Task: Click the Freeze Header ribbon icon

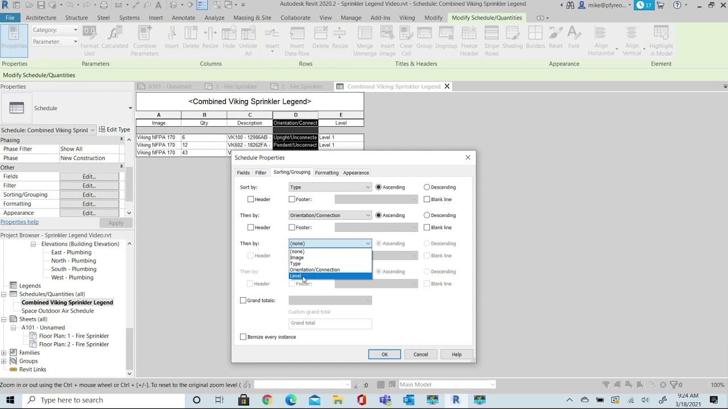Action: [x=469, y=34]
